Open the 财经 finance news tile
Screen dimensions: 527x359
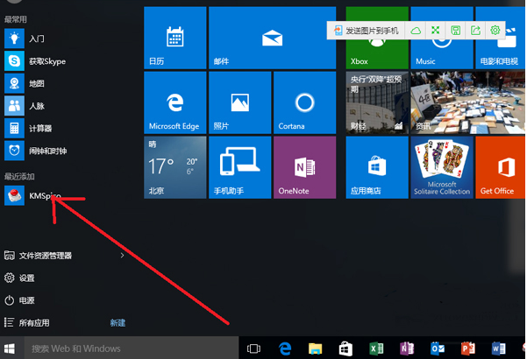(x=377, y=102)
